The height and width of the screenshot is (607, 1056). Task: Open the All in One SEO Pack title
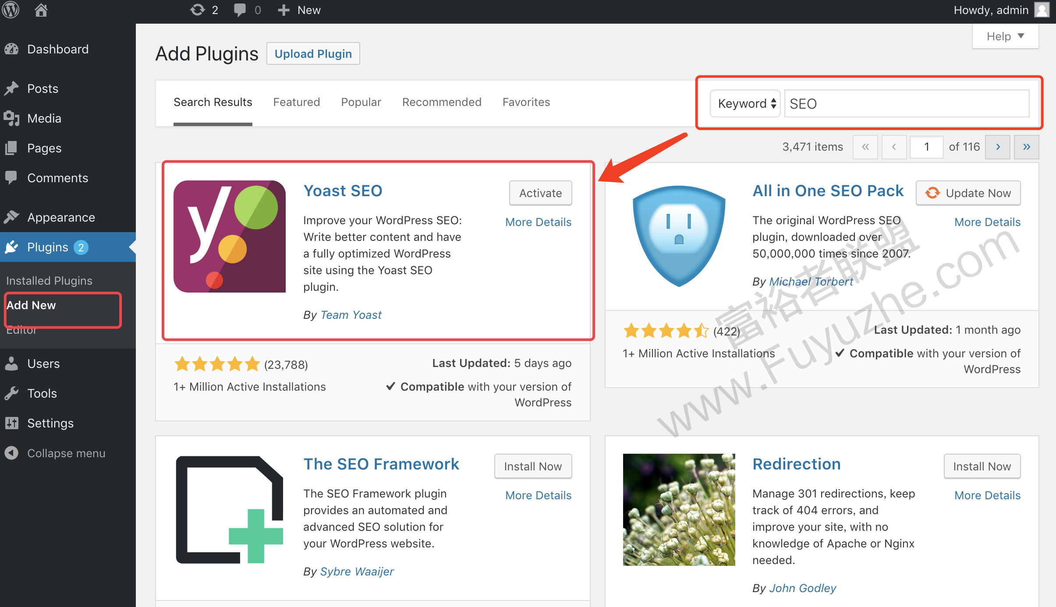click(x=828, y=191)
